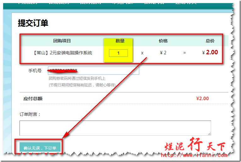Click the 总价 column header
Image resolution: width=241 pixels, height=162 pixels.
click(210, 41)
